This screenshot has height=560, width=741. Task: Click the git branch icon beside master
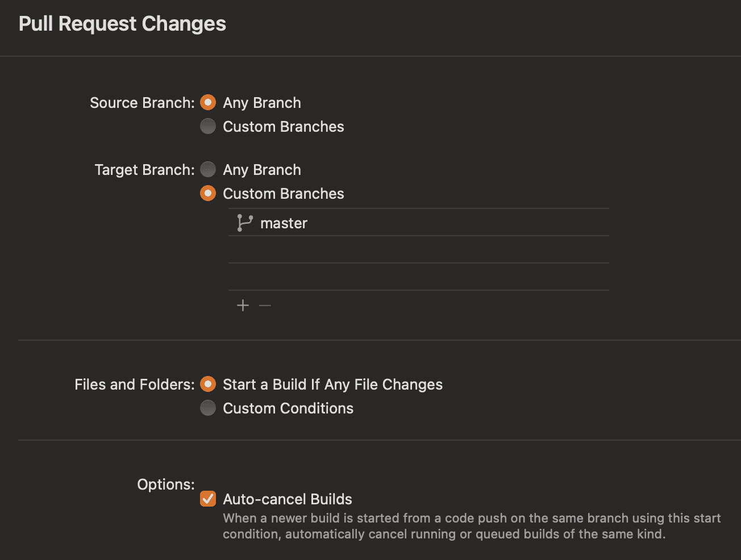[244, 223]
